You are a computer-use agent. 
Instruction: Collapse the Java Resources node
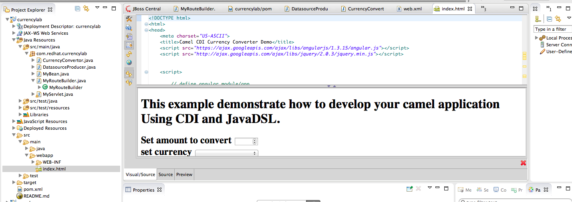[x=14, y=40]
